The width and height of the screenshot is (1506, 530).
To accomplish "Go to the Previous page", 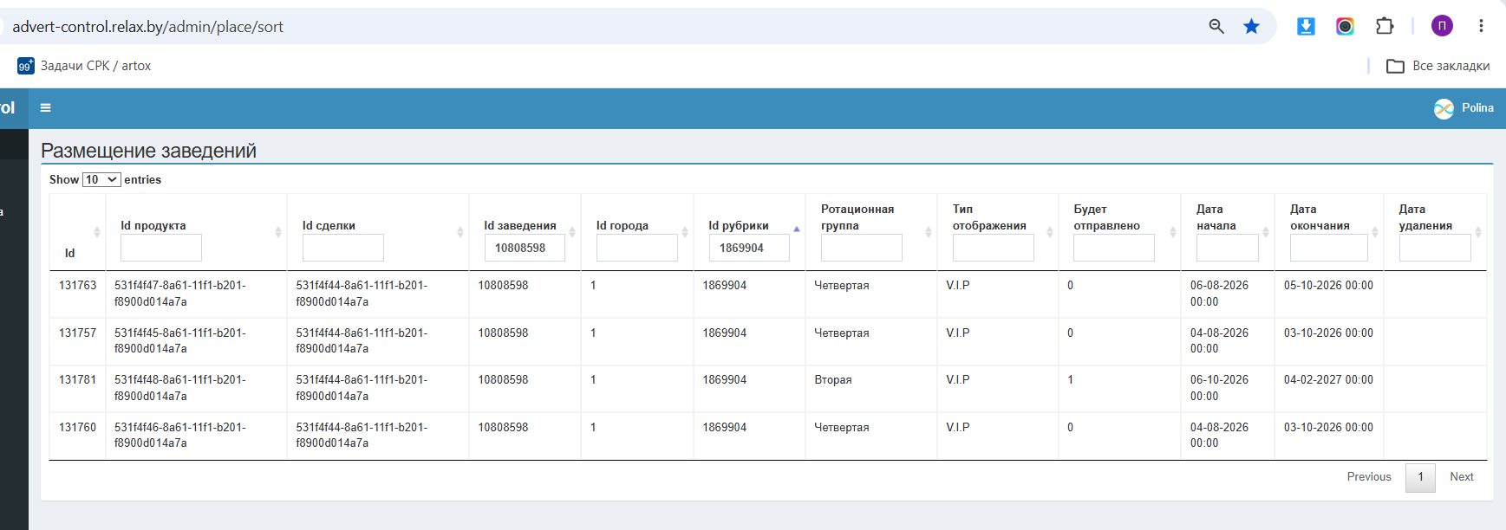I will coord(1369,477).
